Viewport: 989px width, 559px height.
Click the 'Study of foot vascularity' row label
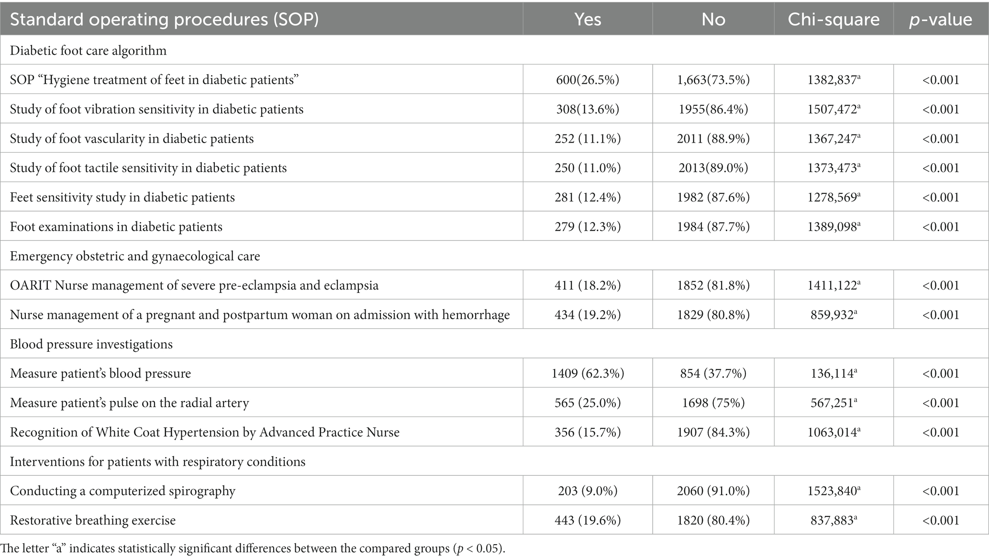pos(132,139)
